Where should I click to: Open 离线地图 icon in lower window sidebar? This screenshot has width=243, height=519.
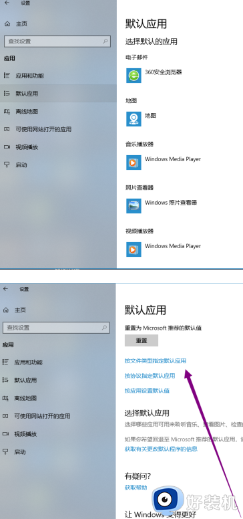click(x=6, y=398)
